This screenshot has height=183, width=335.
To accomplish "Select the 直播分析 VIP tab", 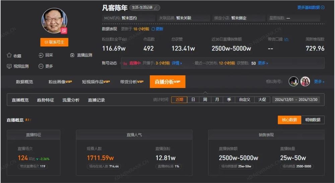I will pos(167,82).
